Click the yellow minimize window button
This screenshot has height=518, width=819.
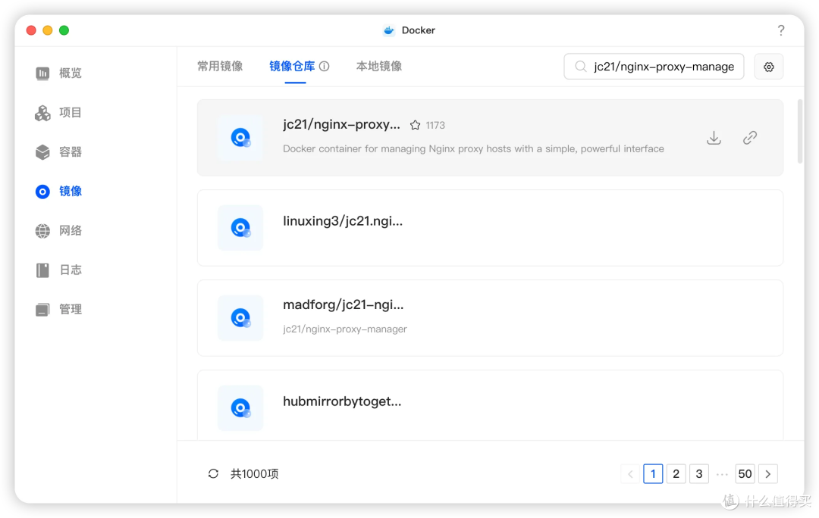(48, 30)
